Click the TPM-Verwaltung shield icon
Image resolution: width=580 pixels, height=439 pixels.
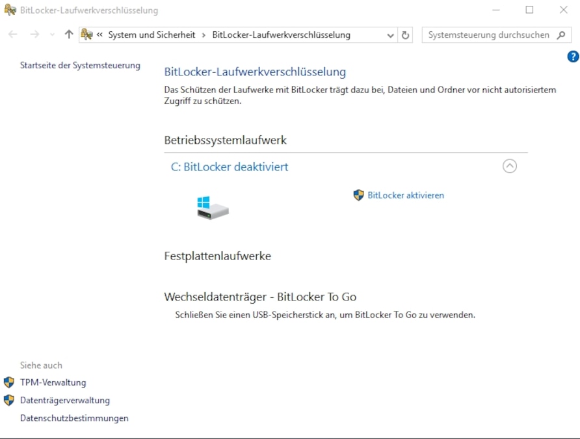(x=9, y=382)
